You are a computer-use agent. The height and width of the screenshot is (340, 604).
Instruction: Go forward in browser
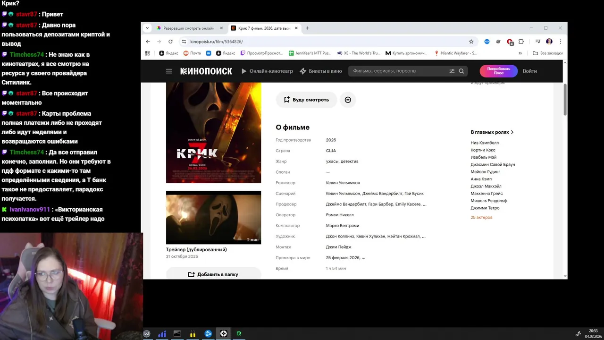pyautogui.click(x=159, y=42)
